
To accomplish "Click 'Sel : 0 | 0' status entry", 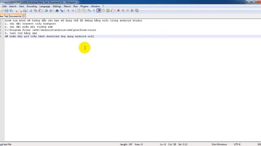I will tap(183, 144).
